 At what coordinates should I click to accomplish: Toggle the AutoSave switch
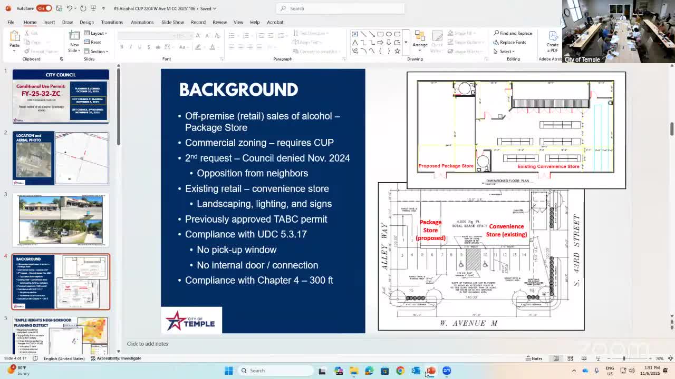coord(44,8)
